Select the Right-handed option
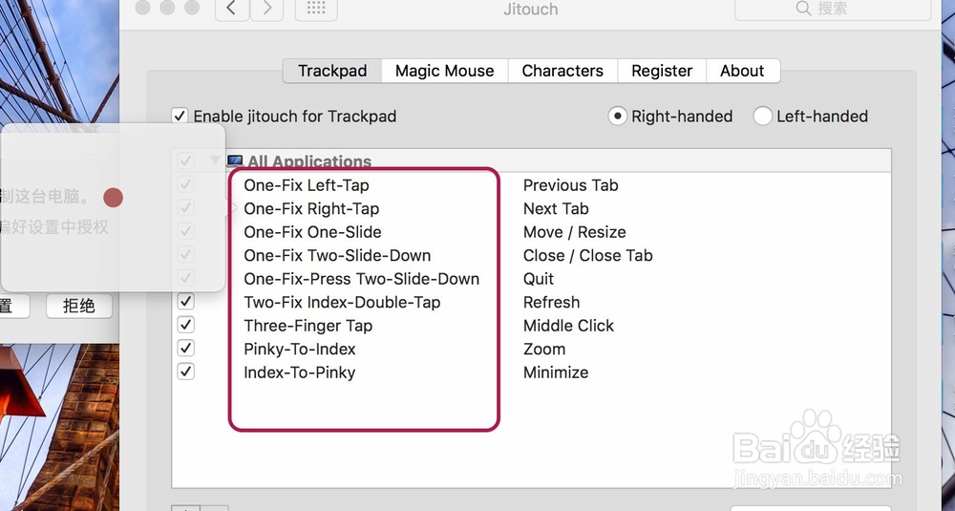This screenshot has height=511, width=955. [x=618, y=117]
